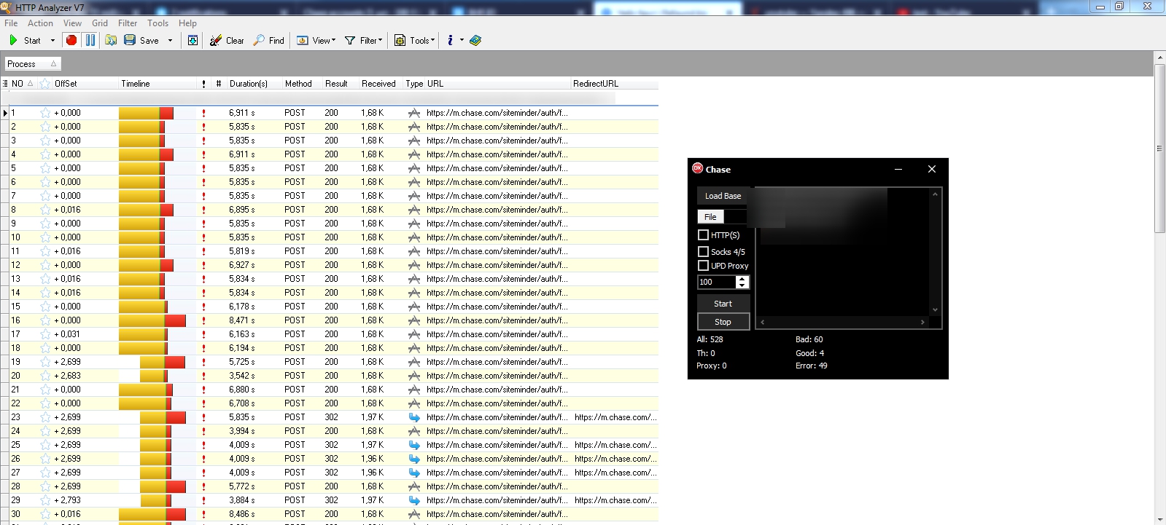
Task: Open the dropdown arrow next to Save
Action: pos(171,41)
